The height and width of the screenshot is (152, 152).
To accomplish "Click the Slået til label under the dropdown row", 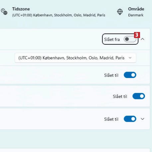I will click(x=111, y=75).
